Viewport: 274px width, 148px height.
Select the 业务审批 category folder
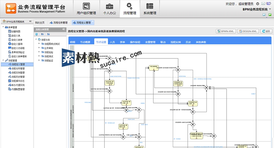click(x=47, y=48)
